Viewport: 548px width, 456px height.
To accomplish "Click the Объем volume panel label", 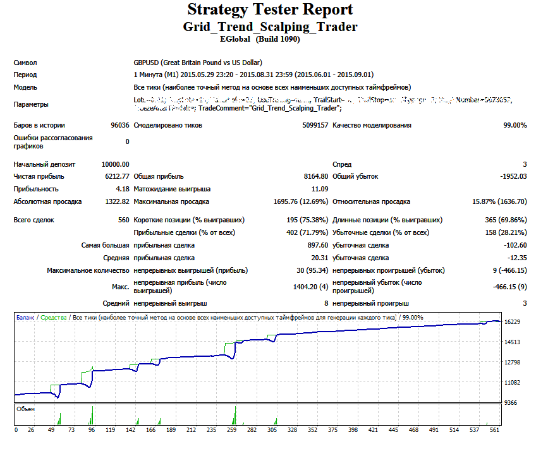I will (25, 409).
